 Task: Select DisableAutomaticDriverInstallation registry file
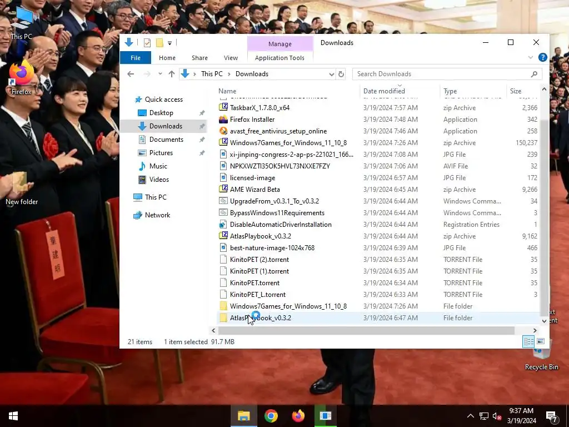pos(378,225)
